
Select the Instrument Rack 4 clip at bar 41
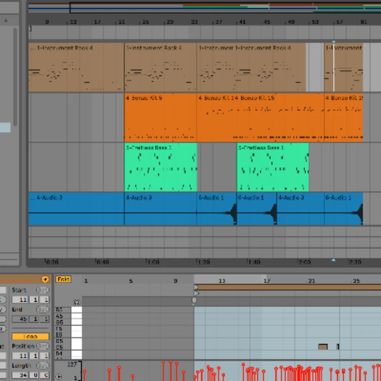pos(270,67)
